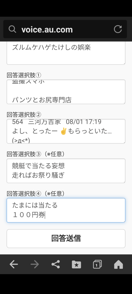Click resize handle of 回答選択肢③ text area
This screenshot has height=294, width=132.
coord(124,182)
